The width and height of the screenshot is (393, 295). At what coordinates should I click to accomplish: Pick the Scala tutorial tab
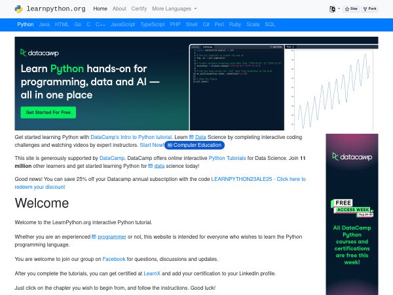253,25
